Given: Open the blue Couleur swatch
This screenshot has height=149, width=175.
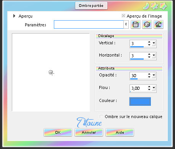Looking at the screenshot, I should (140, 102).
